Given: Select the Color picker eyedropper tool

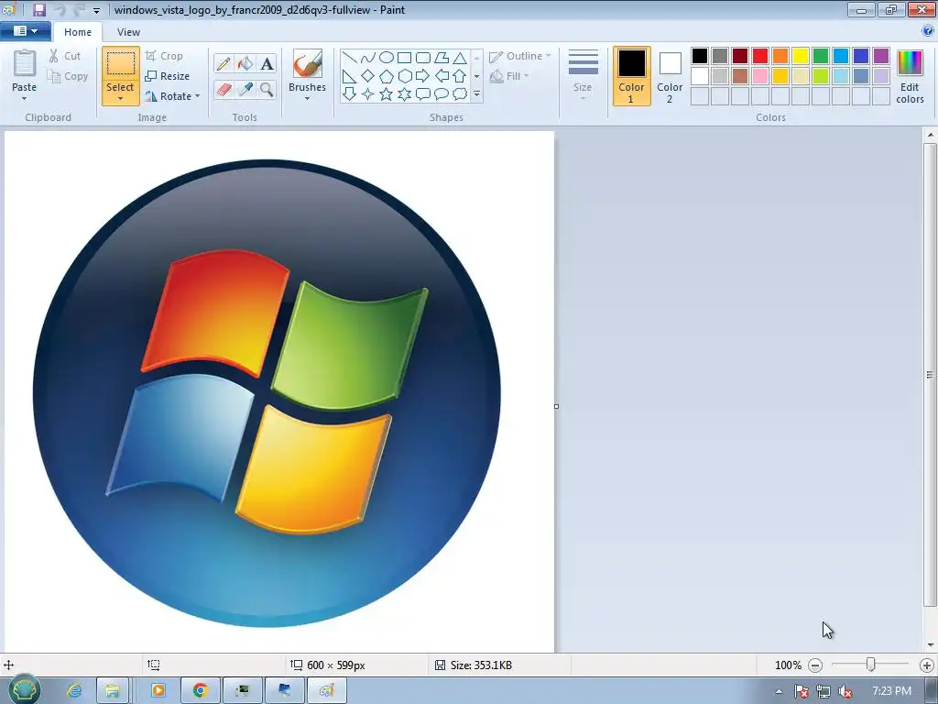Looking at the screenshot, I should pyautogui.click(x=245, y=90).
